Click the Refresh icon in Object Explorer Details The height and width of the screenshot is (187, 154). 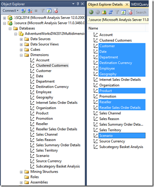pos(124,12)
